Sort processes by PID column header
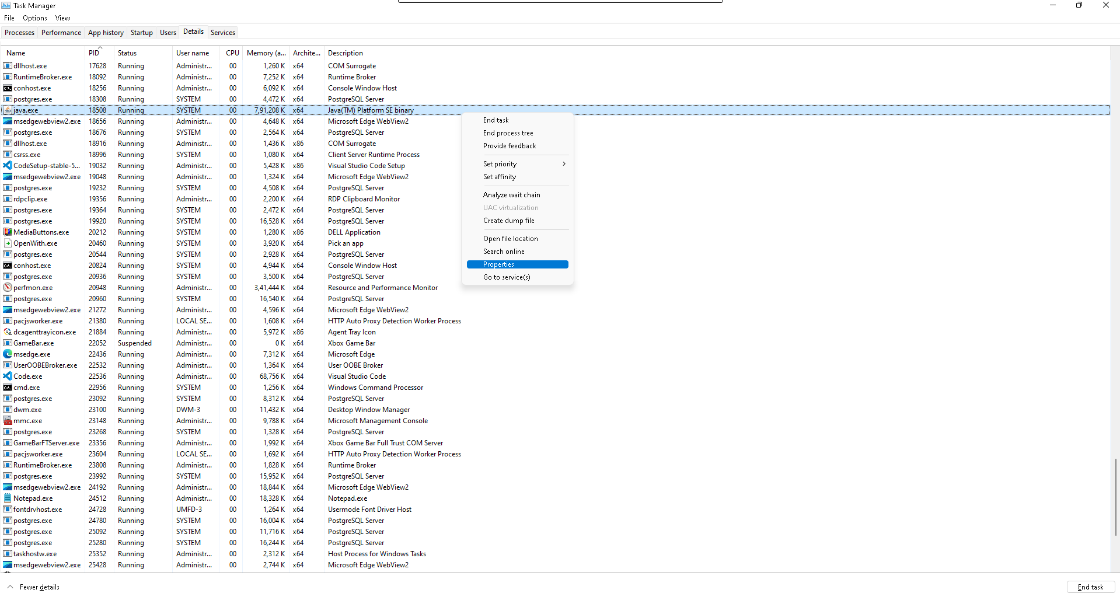 tap(95, 53)
